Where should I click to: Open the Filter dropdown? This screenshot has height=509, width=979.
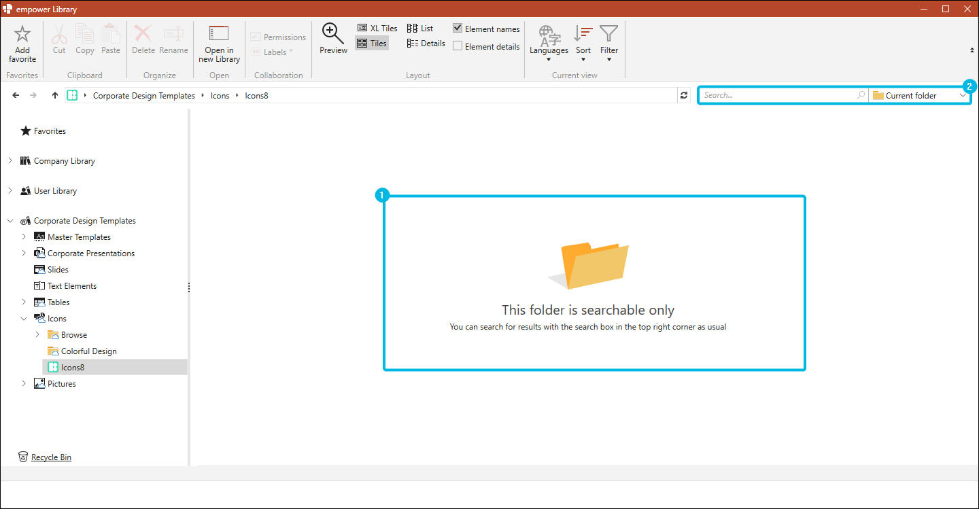(609, 43)
